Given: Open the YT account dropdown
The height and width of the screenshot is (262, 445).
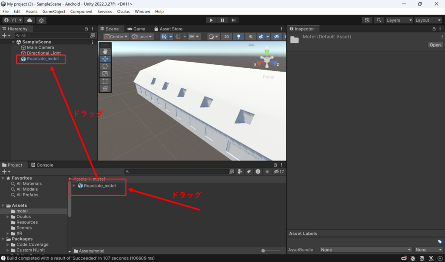Looking at the screenshot, I should point(13,20).
